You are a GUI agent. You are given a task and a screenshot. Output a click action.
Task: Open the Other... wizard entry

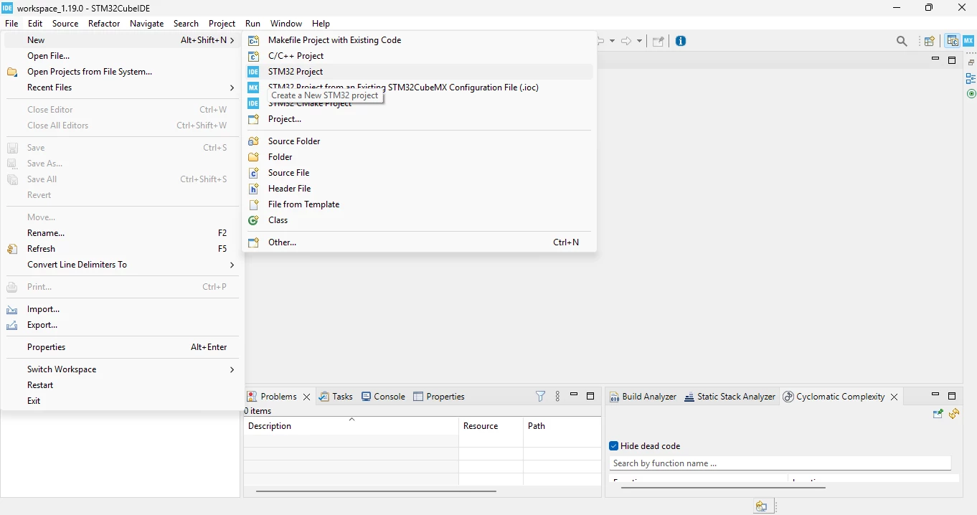[x=419, y=242]
